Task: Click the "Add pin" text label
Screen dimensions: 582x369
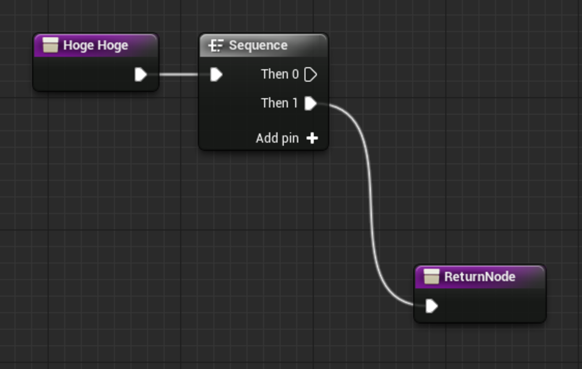Action: [x=277, y=138]
